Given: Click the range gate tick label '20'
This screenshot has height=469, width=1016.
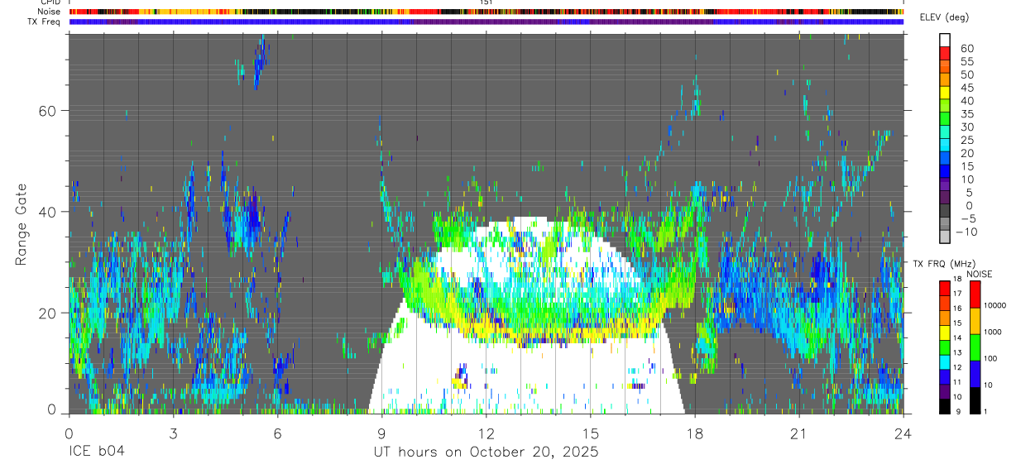Looking at the screenshot, I should (49, 313).
